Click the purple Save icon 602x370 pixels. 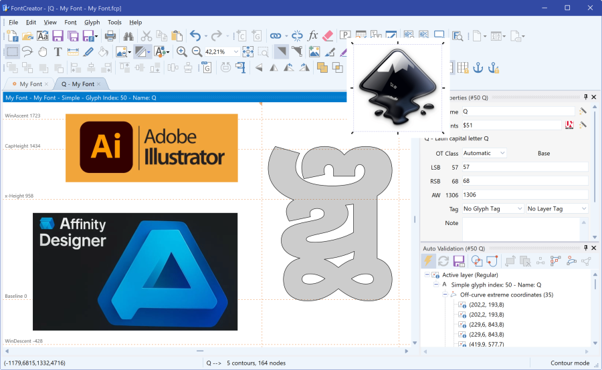coord(58,36)
